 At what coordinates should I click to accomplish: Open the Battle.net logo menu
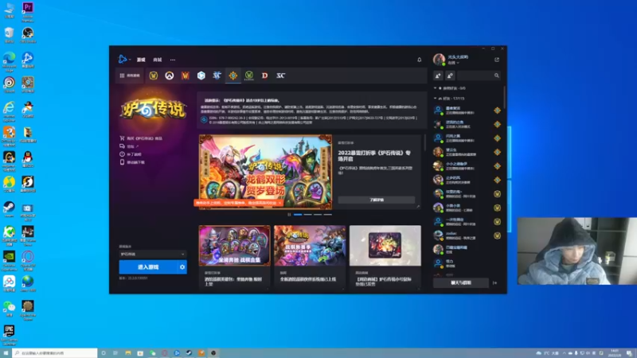tap(123, 59)
